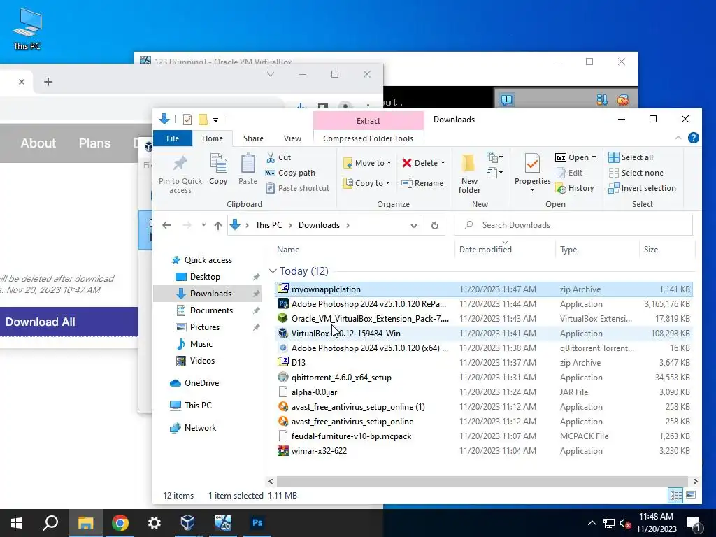Click Pin to Quick access icon

[180, 164]
